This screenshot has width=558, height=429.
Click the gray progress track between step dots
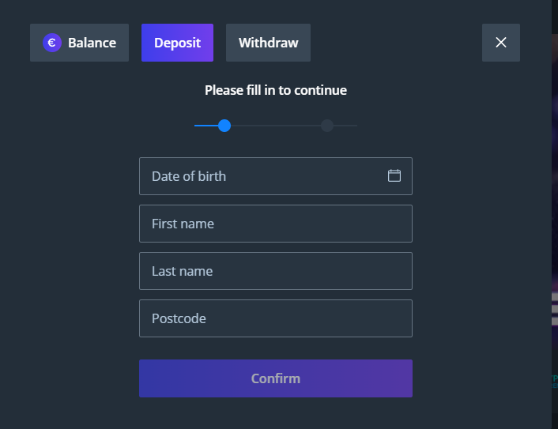(276, 126)
